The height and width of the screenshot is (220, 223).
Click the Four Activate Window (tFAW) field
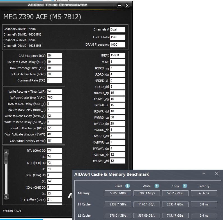[x=54, y=134]
